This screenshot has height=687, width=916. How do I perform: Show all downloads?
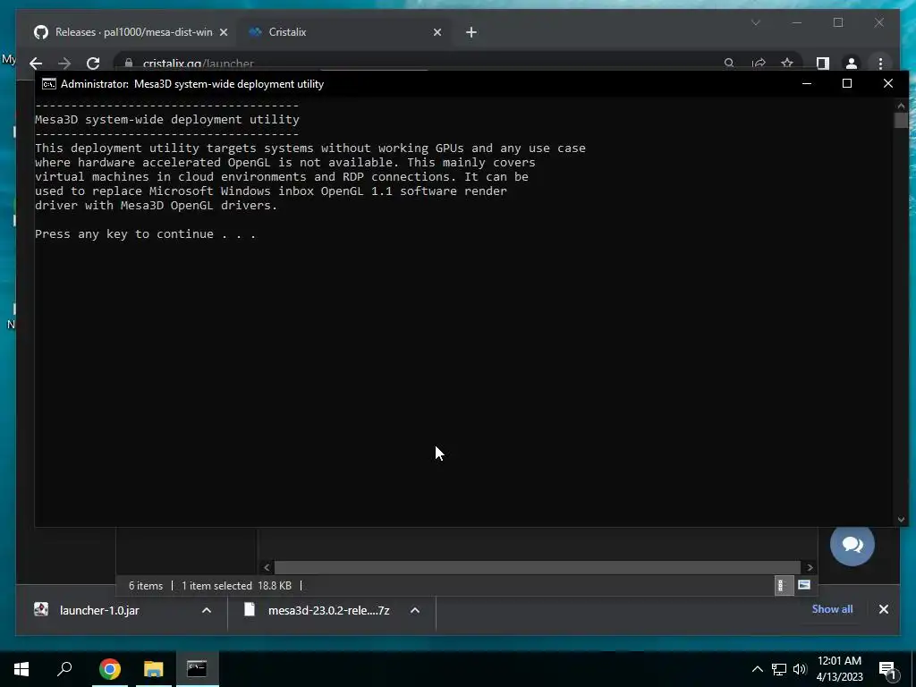(832, 608)
